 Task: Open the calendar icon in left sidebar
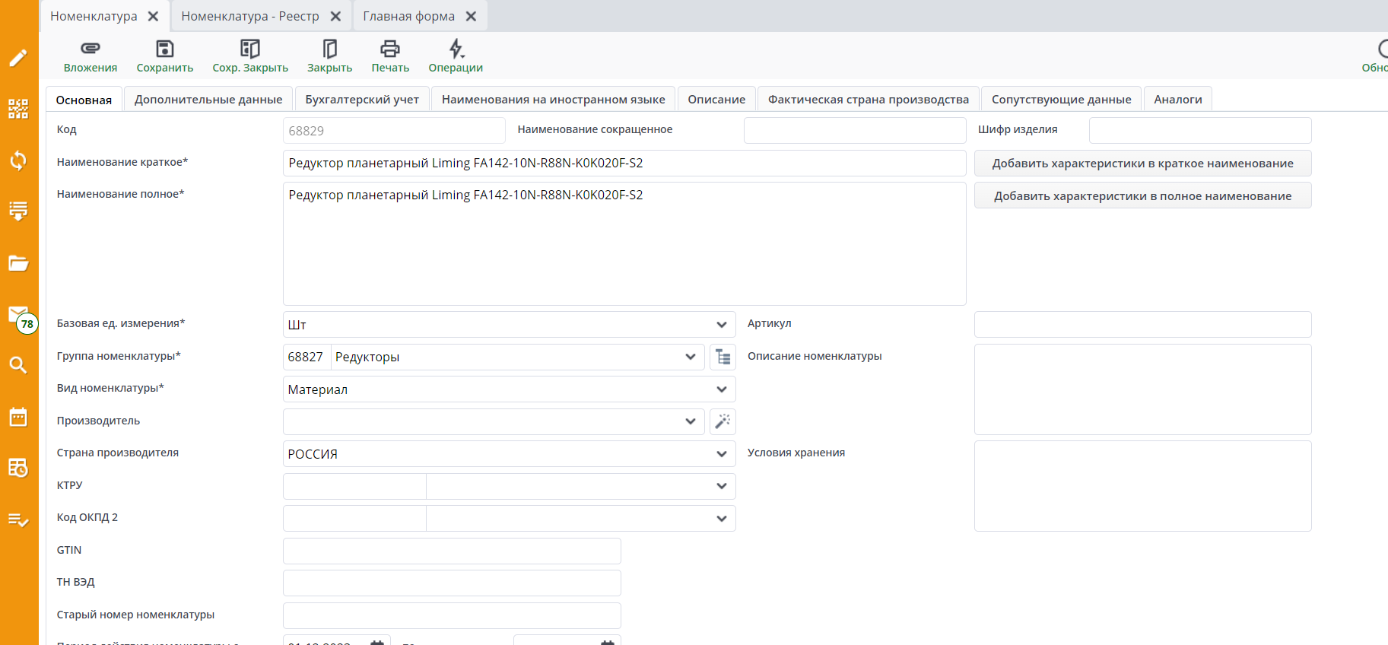pos(18,417)
